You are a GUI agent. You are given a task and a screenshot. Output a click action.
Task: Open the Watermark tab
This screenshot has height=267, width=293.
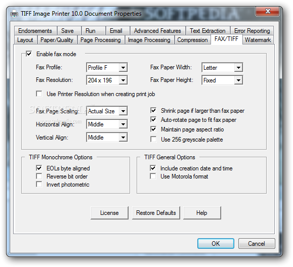click(258, 40)
